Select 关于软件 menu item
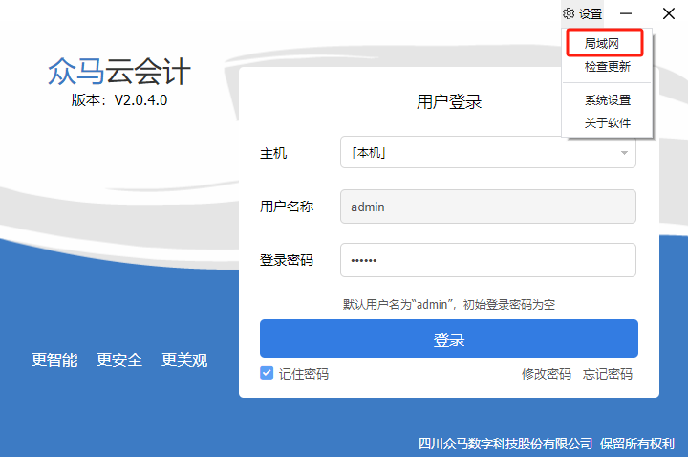Viewport: 688px width, 457px height. [608, 123]
